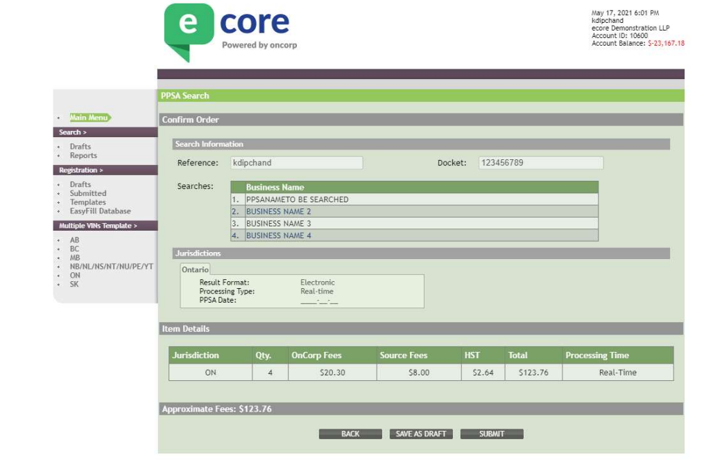704x462 pixels.
Task: Click the Processing Time column header
Action: pyautogui.click(x=618, y=355)
